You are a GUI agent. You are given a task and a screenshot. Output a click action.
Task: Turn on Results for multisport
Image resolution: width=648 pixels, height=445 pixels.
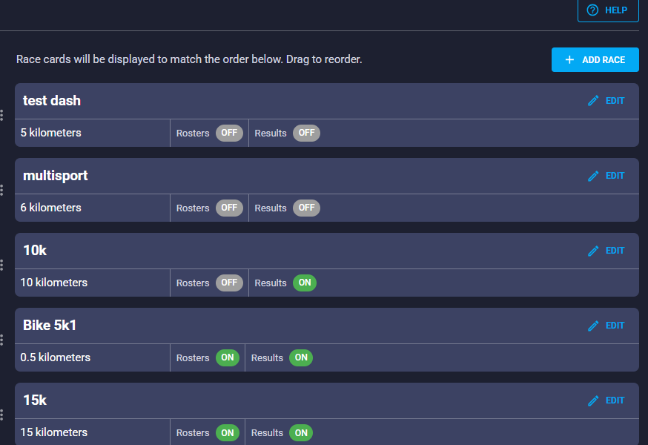click(307, 208)
